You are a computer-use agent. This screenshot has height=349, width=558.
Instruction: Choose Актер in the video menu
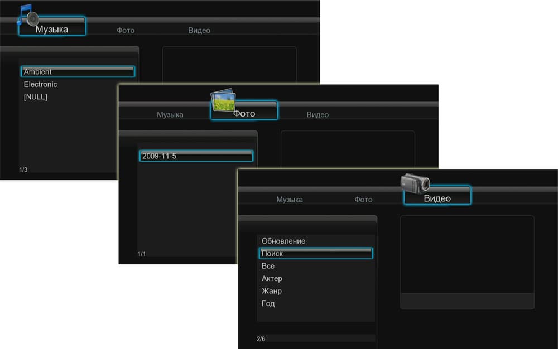click(272, 279)
